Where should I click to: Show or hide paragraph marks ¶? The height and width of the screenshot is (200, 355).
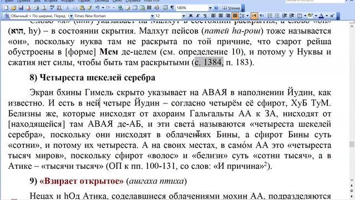point(173,8)
